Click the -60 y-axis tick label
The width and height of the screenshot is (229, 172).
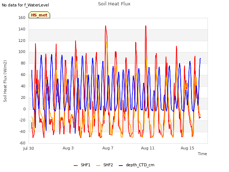click(22, 143)
